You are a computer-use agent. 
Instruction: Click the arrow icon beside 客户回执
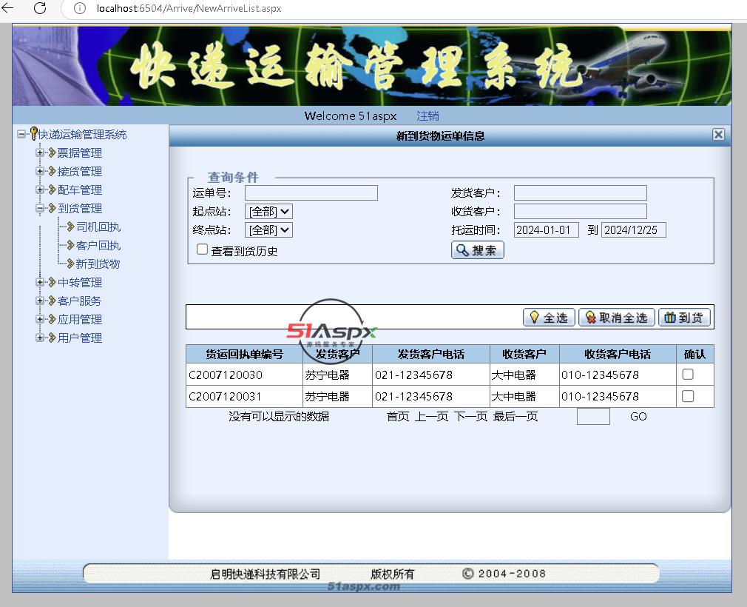click(70, 245)
